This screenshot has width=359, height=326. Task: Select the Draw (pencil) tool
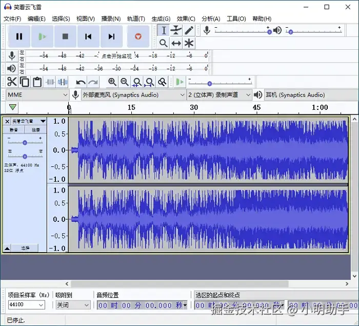(x=189, y=30)
